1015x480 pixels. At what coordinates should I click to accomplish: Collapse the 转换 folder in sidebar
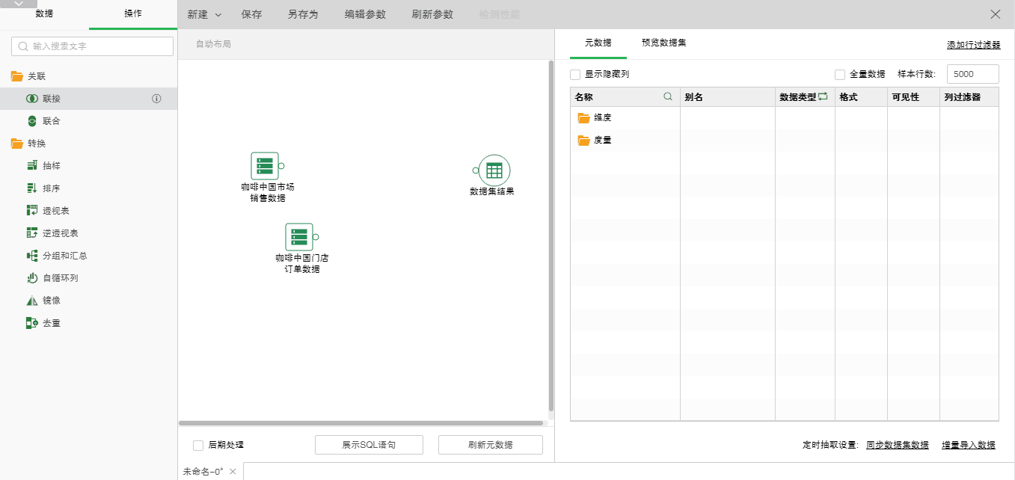pos(16,144)
